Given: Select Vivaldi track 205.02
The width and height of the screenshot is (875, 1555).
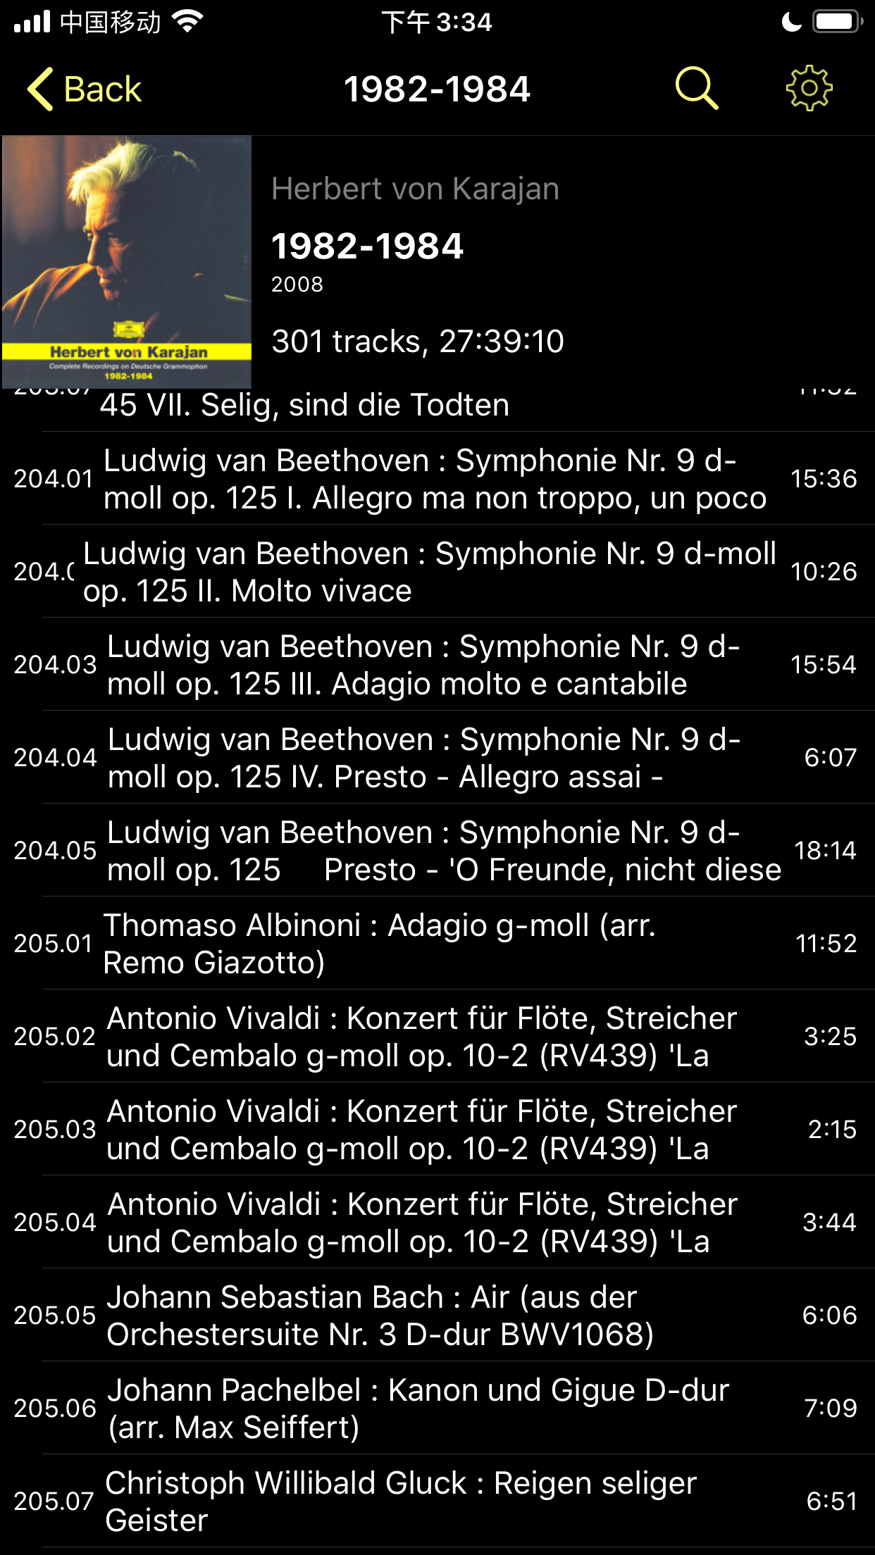Looking at the screenshot, I should click(421, 1037).
